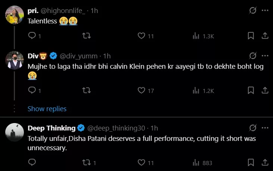Screen dimensions: 273x171
Task: Share pri.'s Talentless tweet
Action: 264,36
